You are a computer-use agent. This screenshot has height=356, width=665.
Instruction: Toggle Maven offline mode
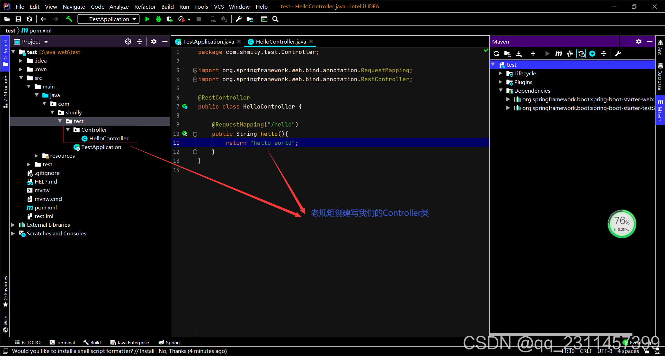coord(570,54)
